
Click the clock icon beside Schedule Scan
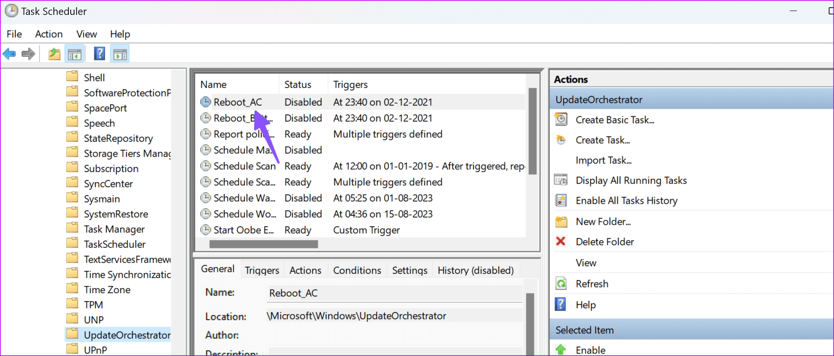point(205,166)
